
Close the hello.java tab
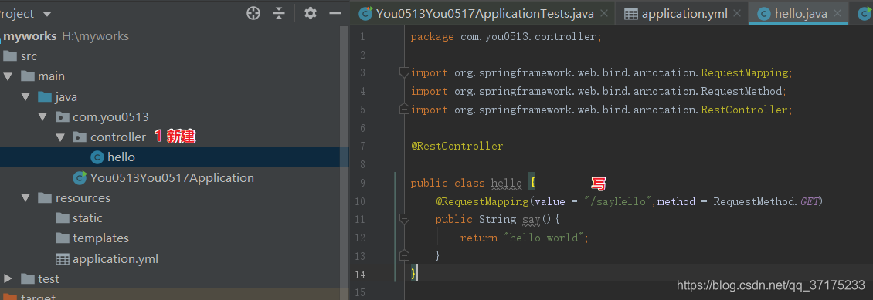pyautogui.click(x=837, y=14)
